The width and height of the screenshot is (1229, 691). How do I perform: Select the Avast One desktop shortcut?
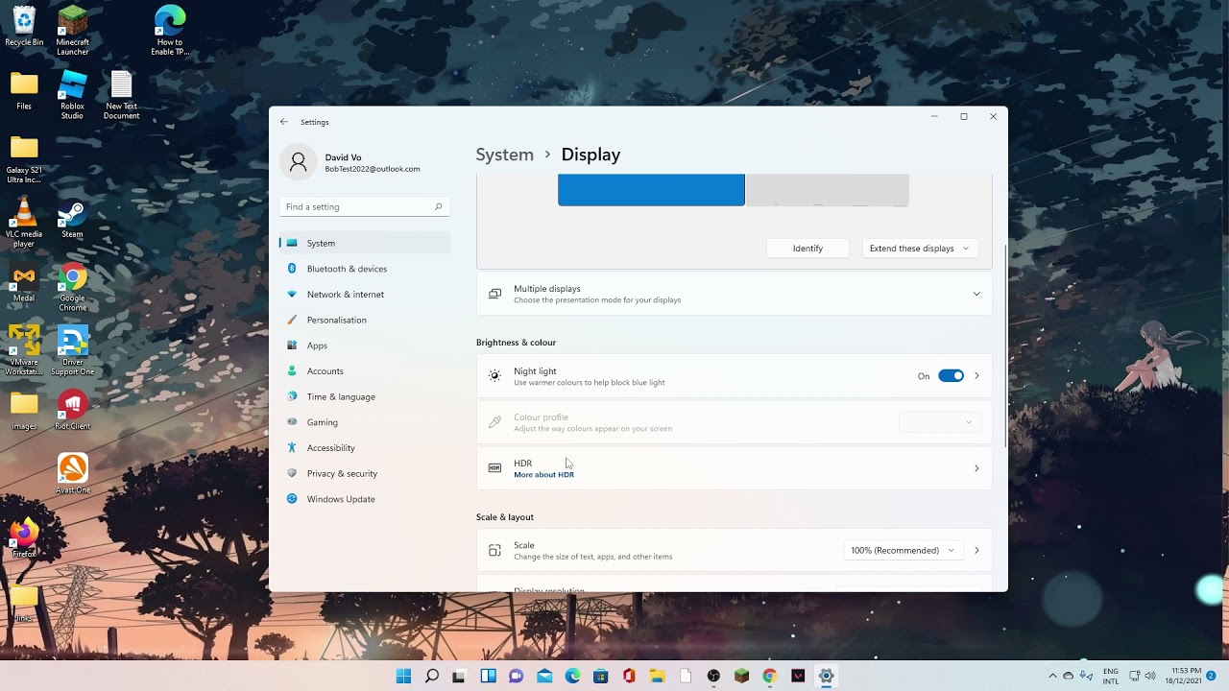pyautogui.click(x=72, y=474)
